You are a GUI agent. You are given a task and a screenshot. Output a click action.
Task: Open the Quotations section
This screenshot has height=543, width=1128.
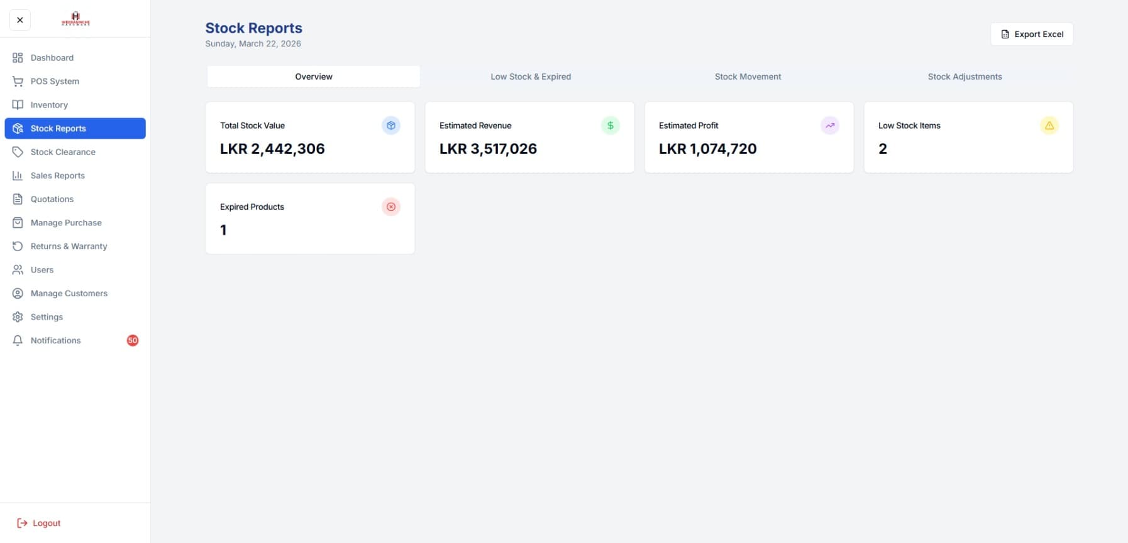[x=52, y=199]
